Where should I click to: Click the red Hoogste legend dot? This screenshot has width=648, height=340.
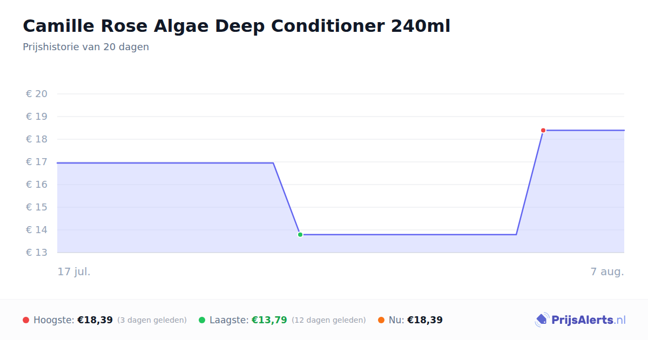tap(26, 320)
